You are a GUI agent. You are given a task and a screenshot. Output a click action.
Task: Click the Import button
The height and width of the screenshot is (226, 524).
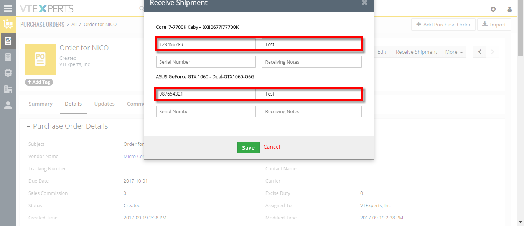pos(494,25)
